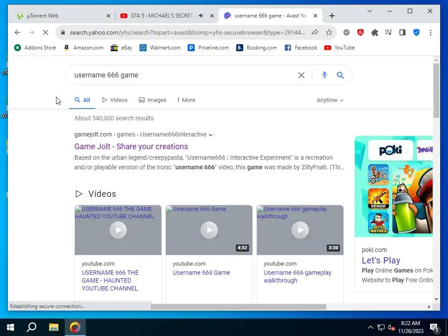Bookmark this page with the star icon
The image size is (448, 336).
pos(329,32)
